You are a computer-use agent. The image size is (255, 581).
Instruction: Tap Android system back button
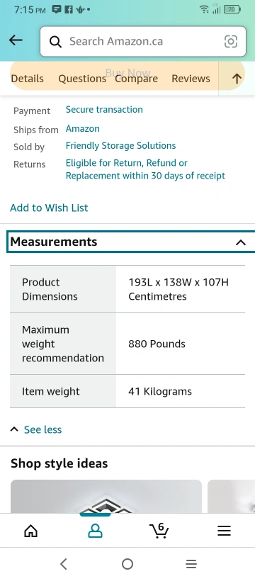click(x=64, y=564)
